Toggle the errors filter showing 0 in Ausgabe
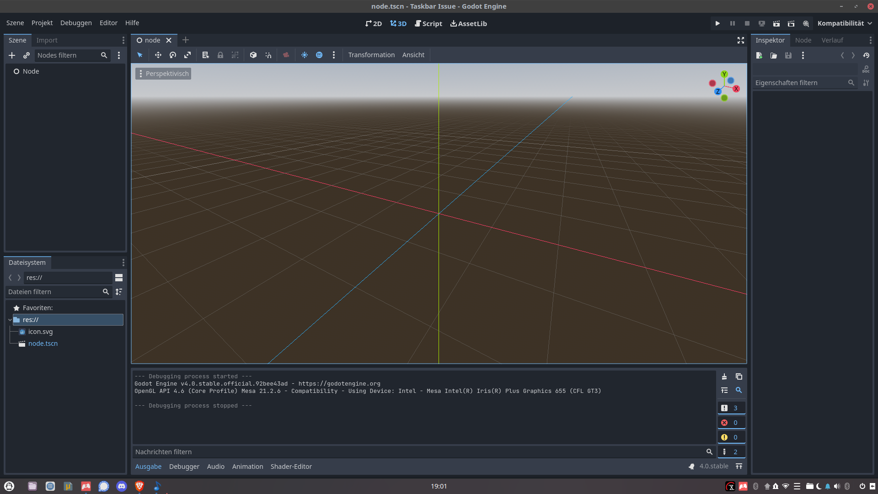 pyautogui.click(x=732, y=422)
